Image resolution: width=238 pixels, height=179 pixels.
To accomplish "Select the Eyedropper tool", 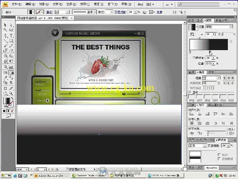I will pos(5,77).
